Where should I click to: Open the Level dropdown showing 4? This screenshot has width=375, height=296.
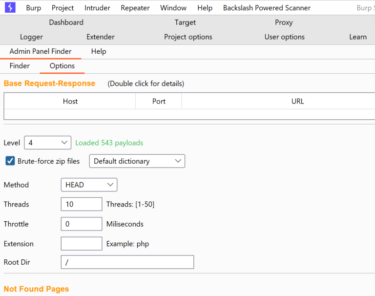pyautogui.click(x=47, y=143)
